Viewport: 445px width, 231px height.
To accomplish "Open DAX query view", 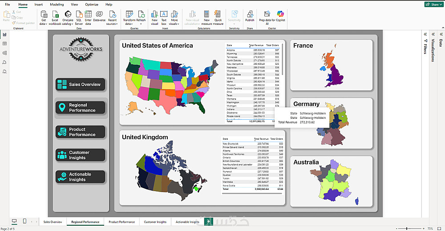I will [x=4, y=62].
